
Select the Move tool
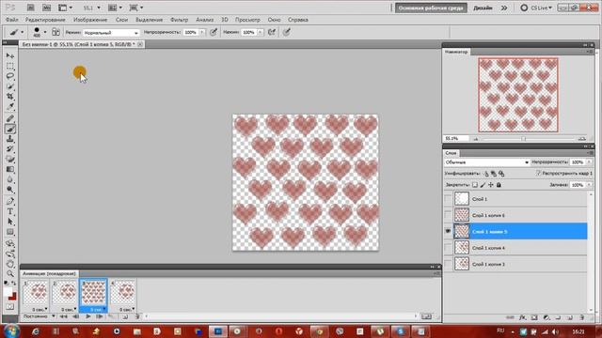pyautogui.click(x=10, y=56)
